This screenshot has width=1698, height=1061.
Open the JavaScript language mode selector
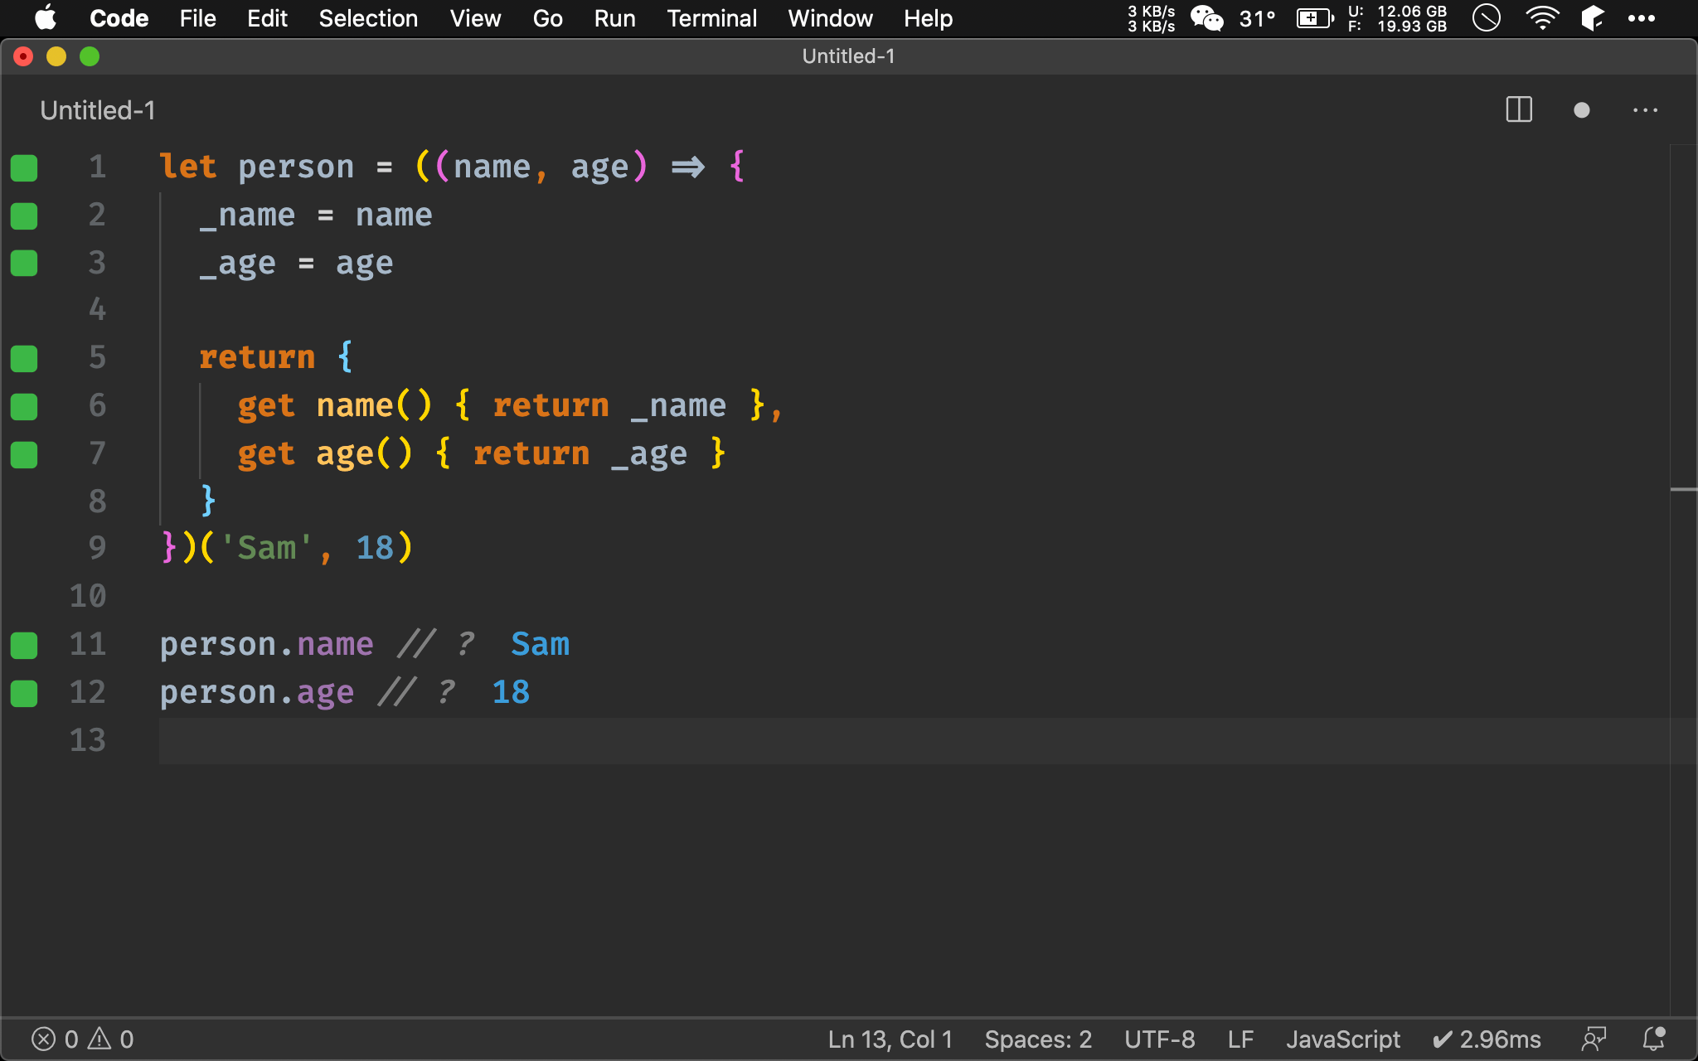coord(1342,1039)
